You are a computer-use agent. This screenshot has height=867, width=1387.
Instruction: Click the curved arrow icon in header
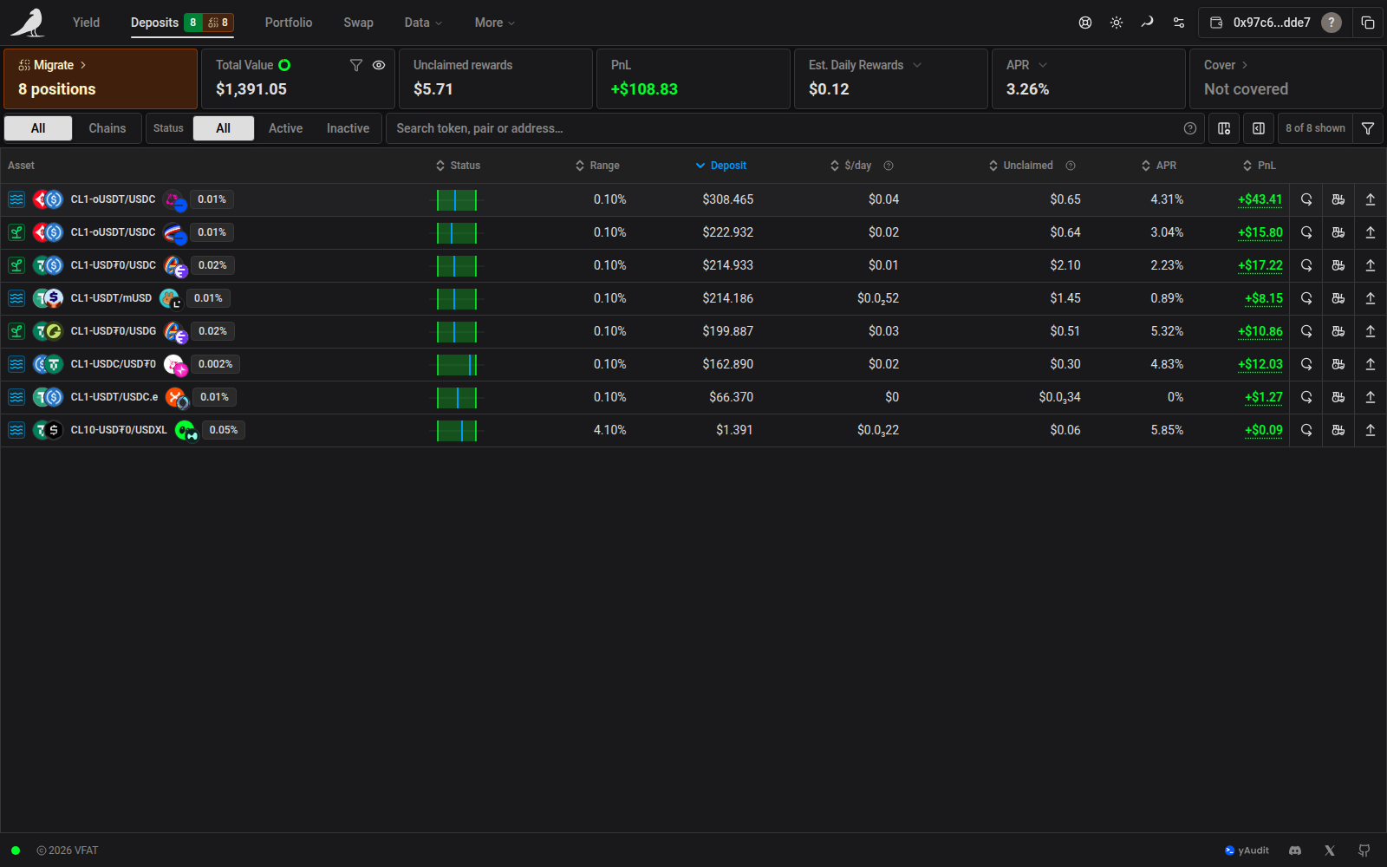1148,23
